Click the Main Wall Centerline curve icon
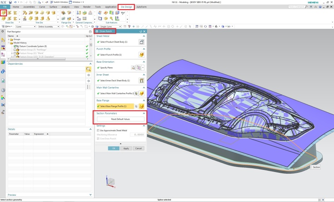Image resolution: width=334 pixels, height=202 pixels. pos(142,93)
